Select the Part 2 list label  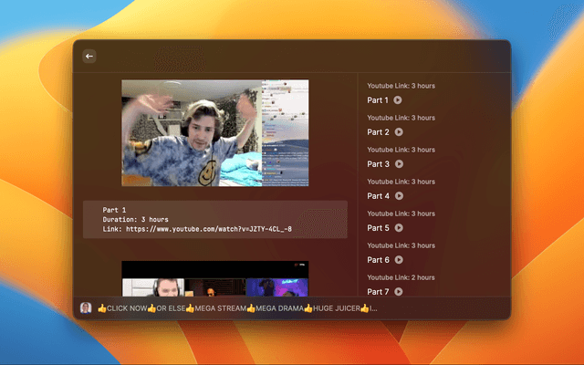(x=378, y=132)
